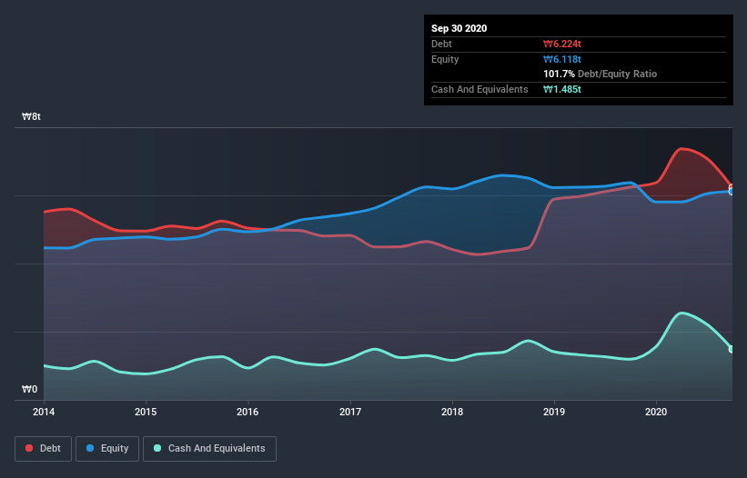The height and width of the screenshot is (478, 747).
Task: Click the ₩0 y-axis label
Action: point(29,389)
